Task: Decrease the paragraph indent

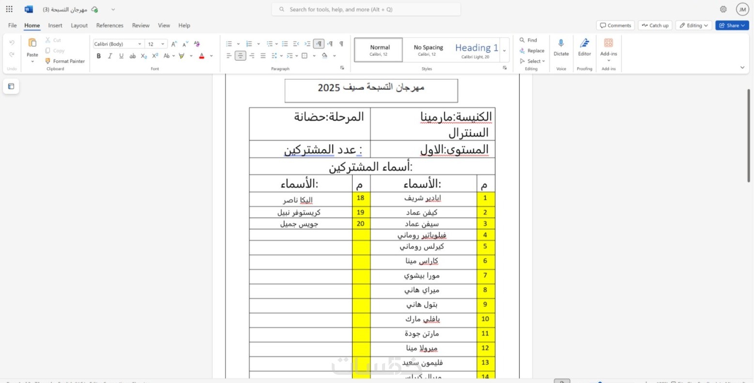Action: pyautogui.click(x=296, y=44)
